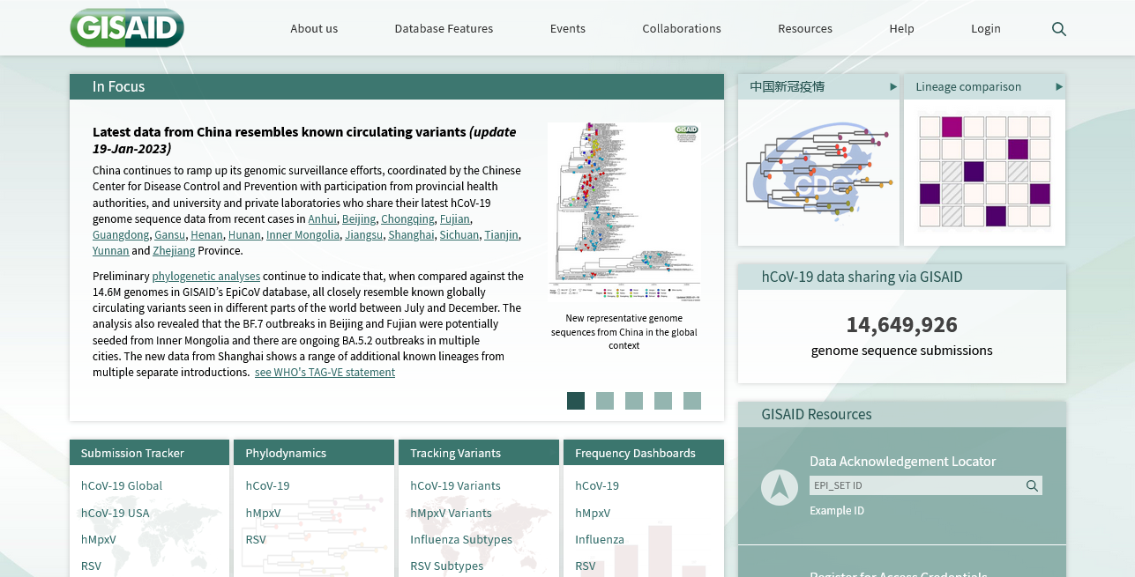Open the Help menu

click(x=901, y=28)
